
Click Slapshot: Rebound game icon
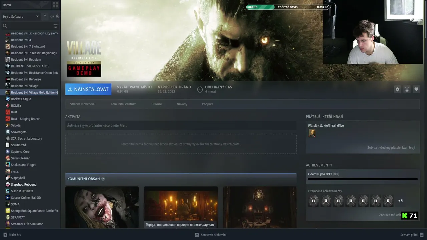(8, 184)
